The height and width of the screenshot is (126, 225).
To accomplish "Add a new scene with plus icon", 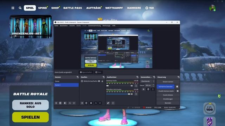I will tap(56, 103).
